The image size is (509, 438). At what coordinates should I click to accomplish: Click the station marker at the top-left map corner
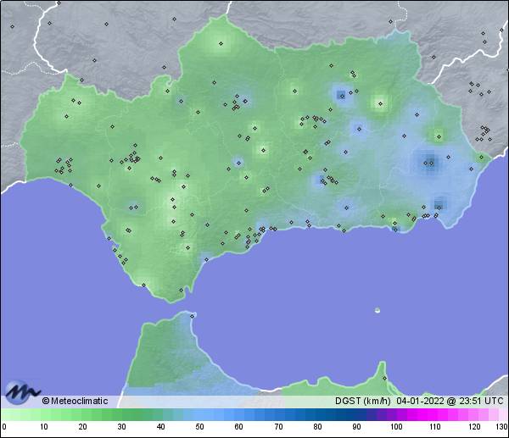point(13,26)
